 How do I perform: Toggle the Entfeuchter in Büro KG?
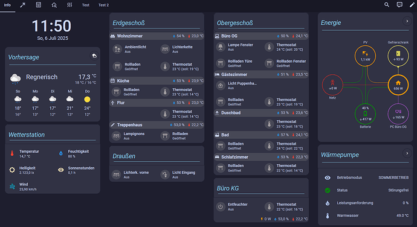pyautogui.click(x=238, y=207)
